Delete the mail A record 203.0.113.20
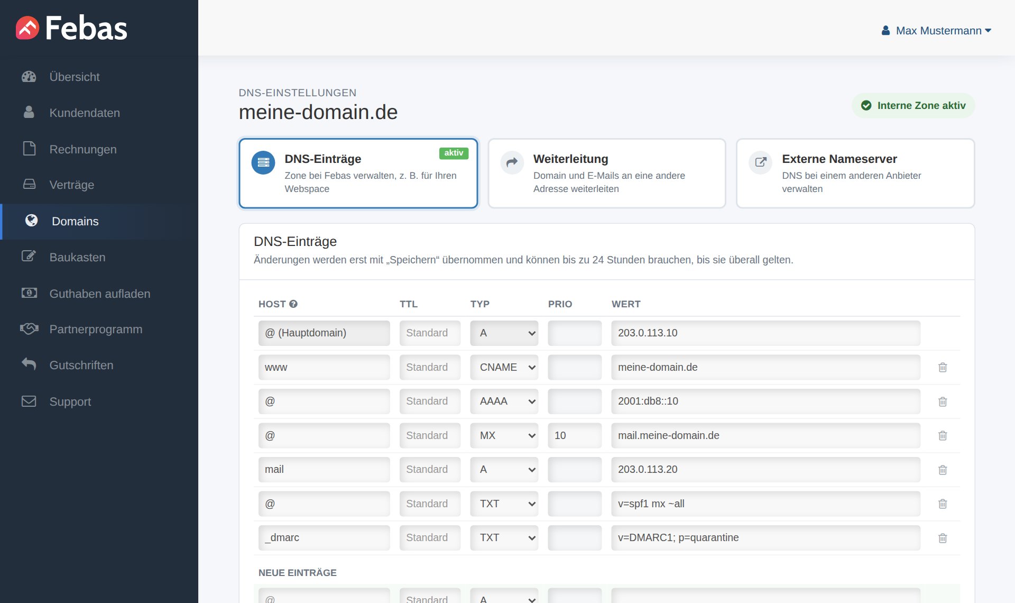Viewport: 1015px width, 603px height. coord(943,470)
